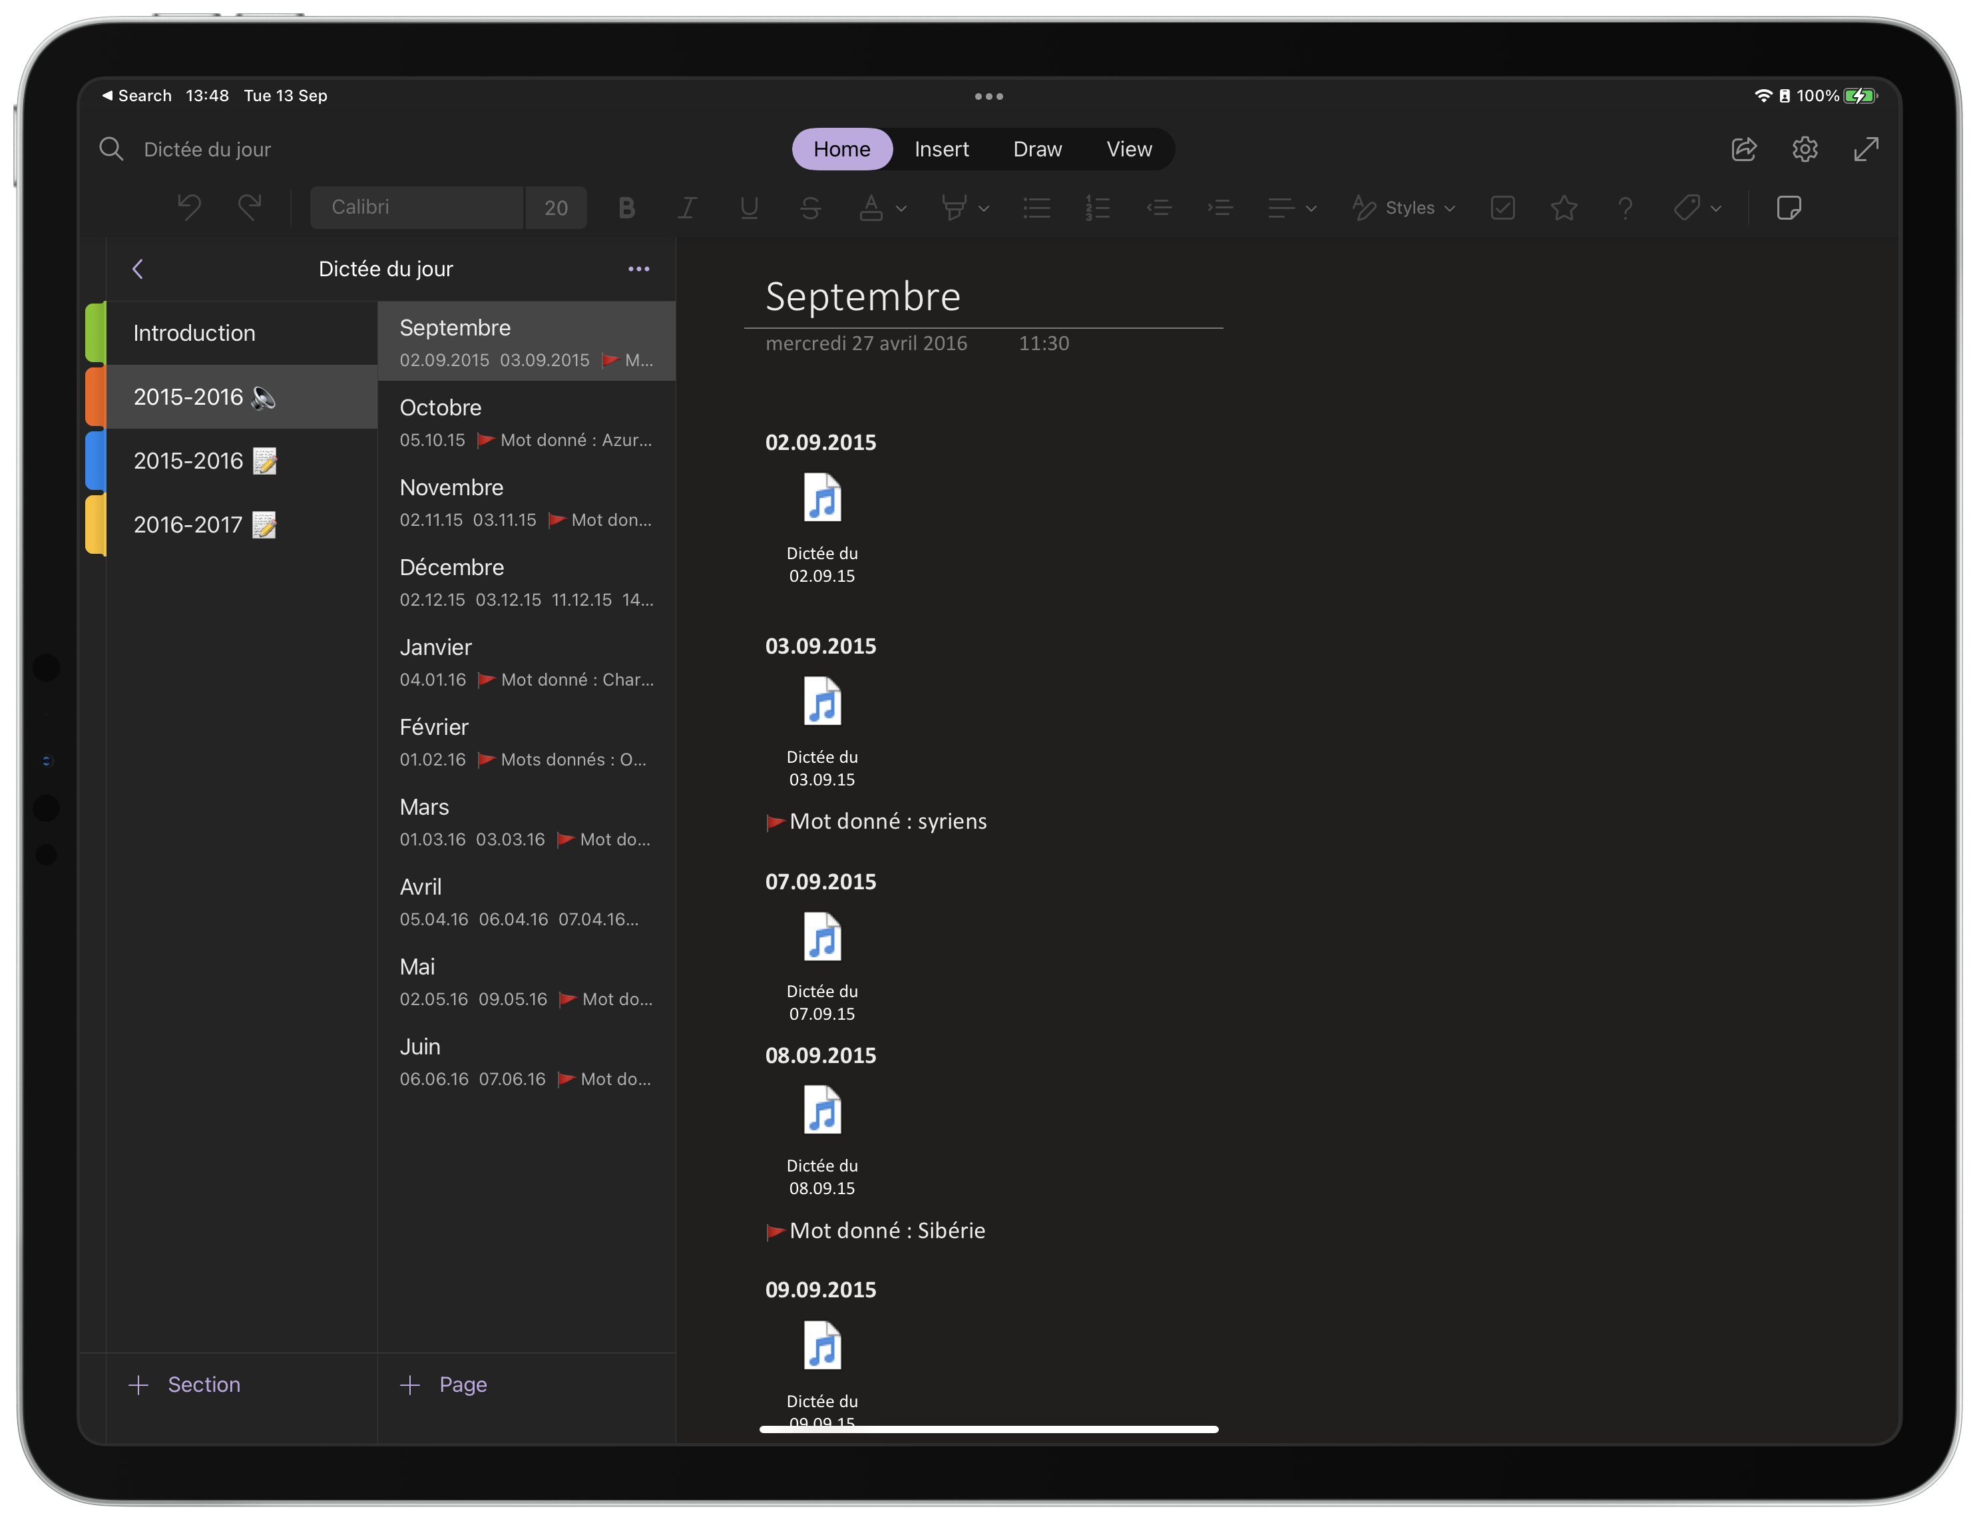
Task: Toggle strikethrough formatting
Action: pyautogui.click(x=810, y=208)
